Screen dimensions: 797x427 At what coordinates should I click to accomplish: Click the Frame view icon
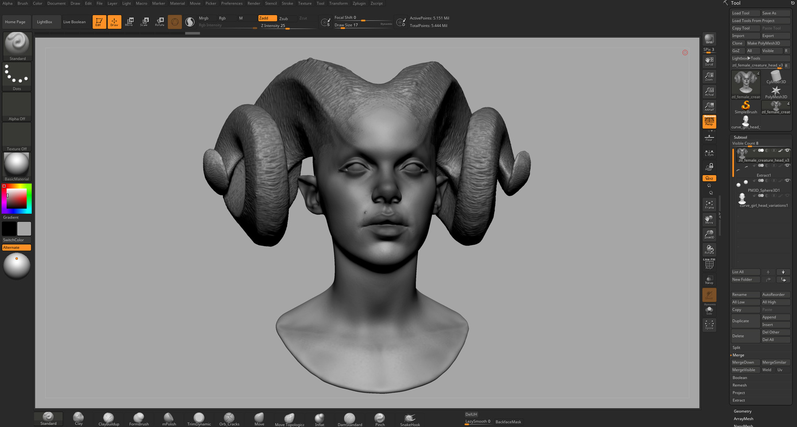coord(709,204)
